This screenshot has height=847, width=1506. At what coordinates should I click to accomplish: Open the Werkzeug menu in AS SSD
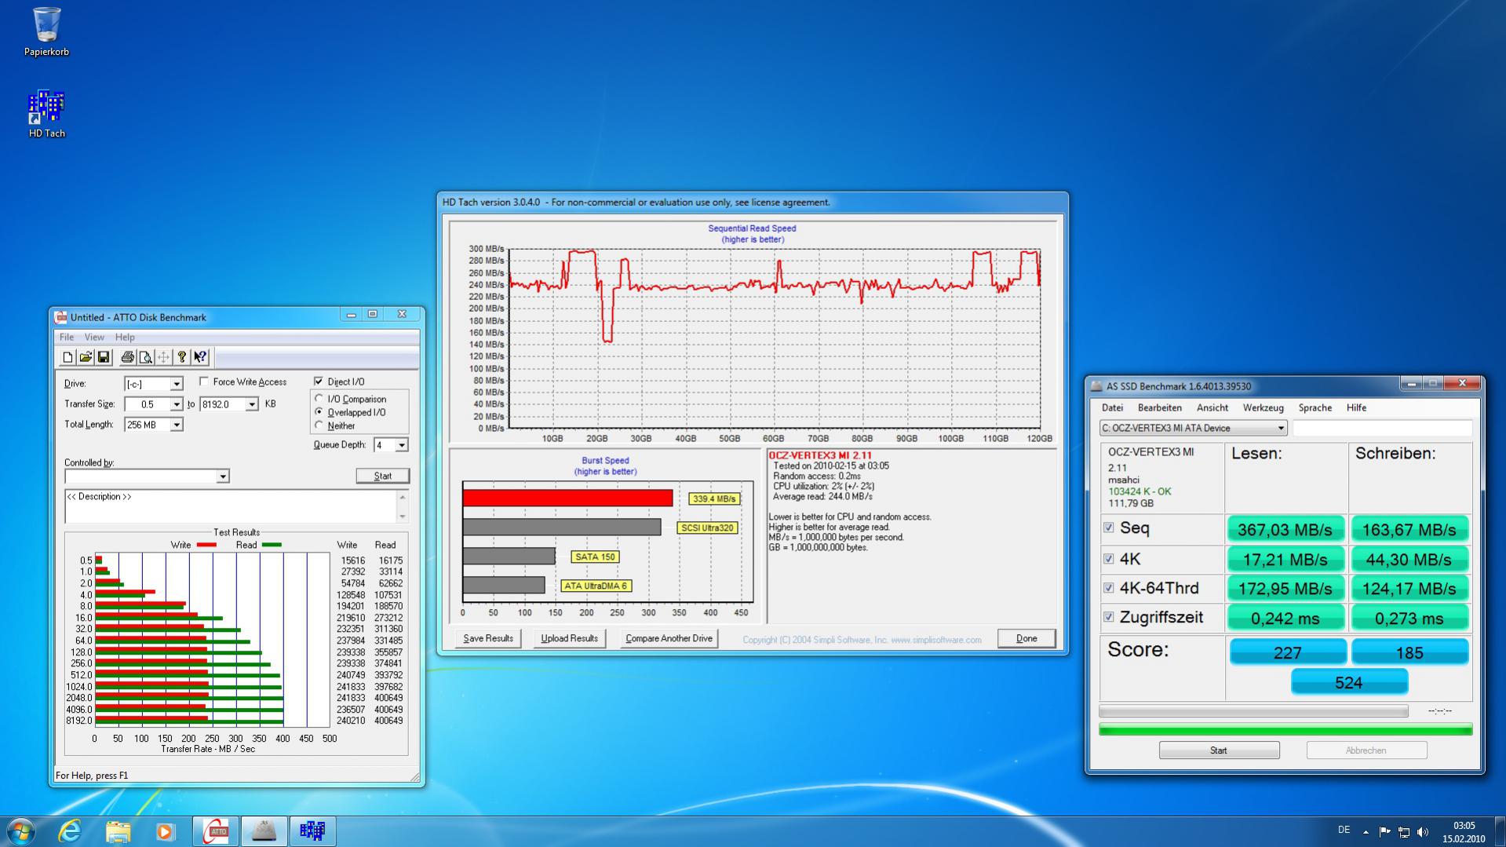pyautogui.click(x=1264, y=408)
